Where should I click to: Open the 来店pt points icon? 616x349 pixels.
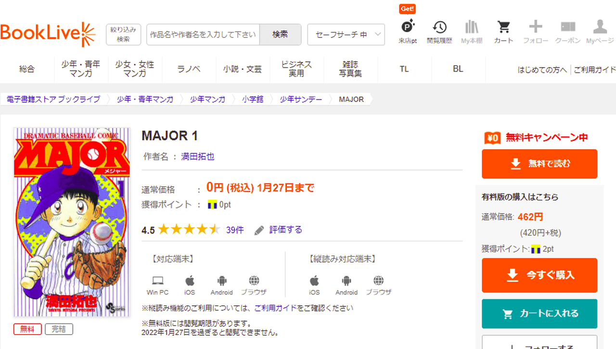tap(407, 27)
